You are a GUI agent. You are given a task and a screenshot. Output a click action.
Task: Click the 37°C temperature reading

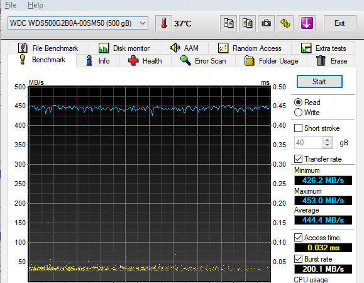(183, 23)
